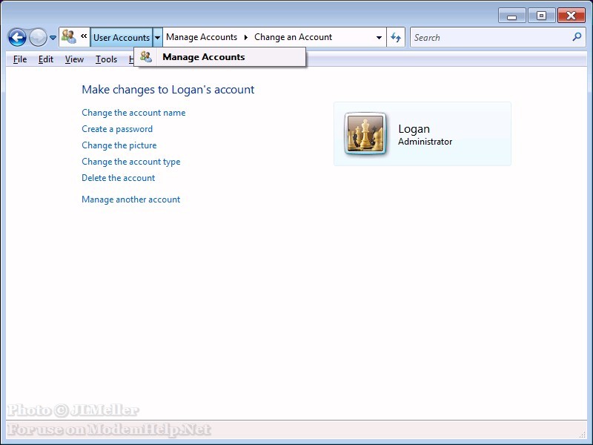
Task: Open the View menu
Action: pyautogui.click(x=74, y=59)
